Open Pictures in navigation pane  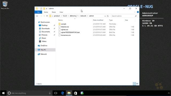(x=44, y=35)
